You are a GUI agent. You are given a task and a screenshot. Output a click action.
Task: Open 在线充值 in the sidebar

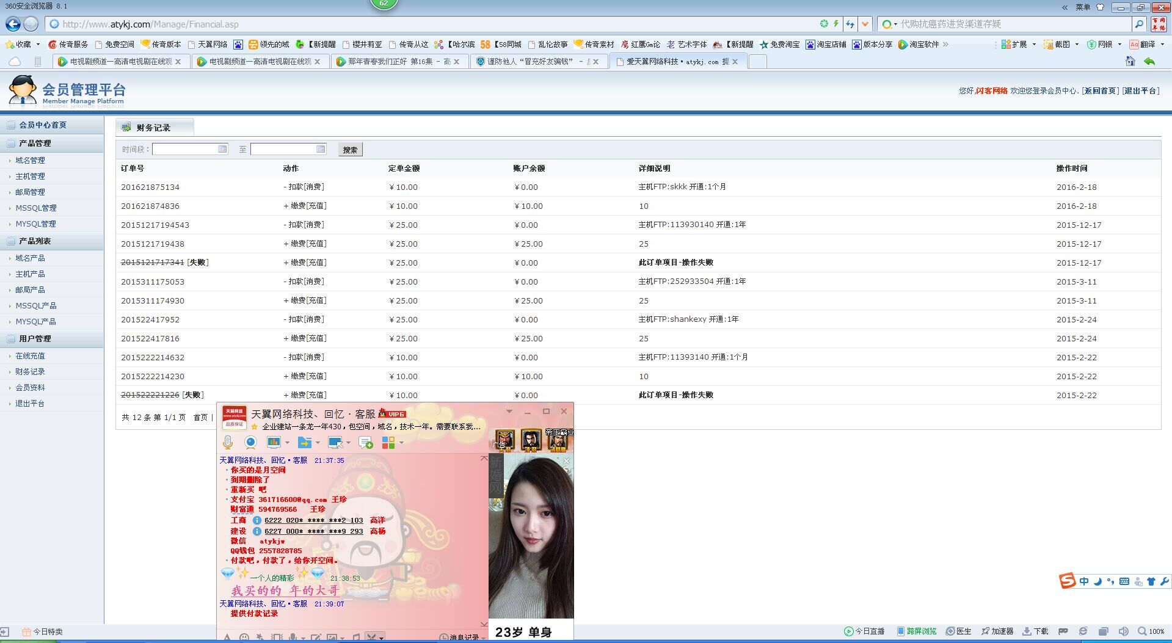[30, 356]
